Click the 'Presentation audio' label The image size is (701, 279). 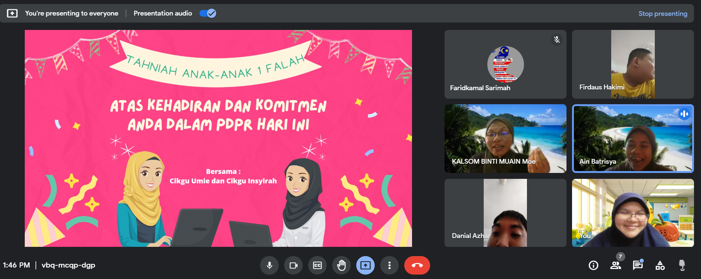tap(163, 13)
